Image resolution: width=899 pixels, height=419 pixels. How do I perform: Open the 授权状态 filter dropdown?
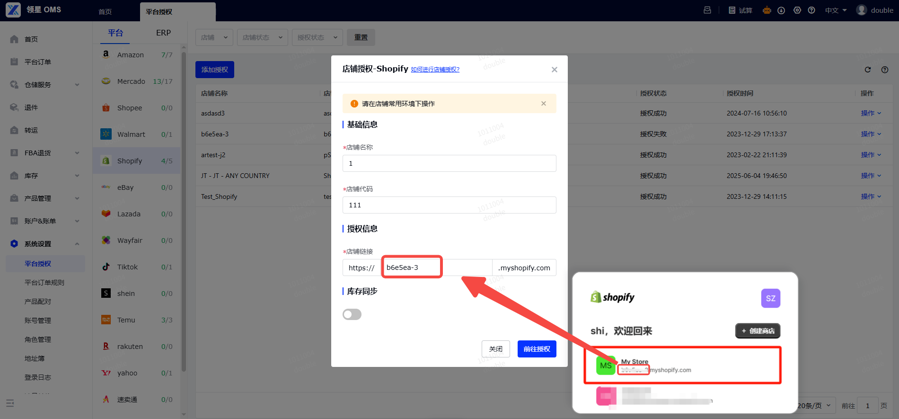pyautogui.click(x=317, y=37)
